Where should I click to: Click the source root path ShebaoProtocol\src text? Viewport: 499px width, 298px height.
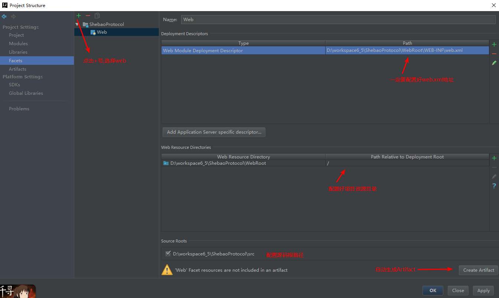tap(213, 254)
